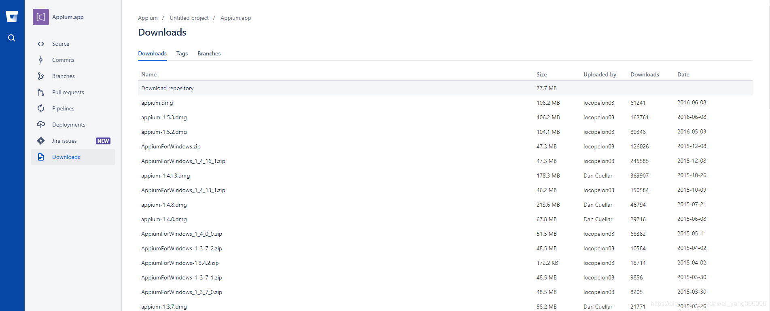
Task: Select the Downloads tab
Action: point(152,53)
